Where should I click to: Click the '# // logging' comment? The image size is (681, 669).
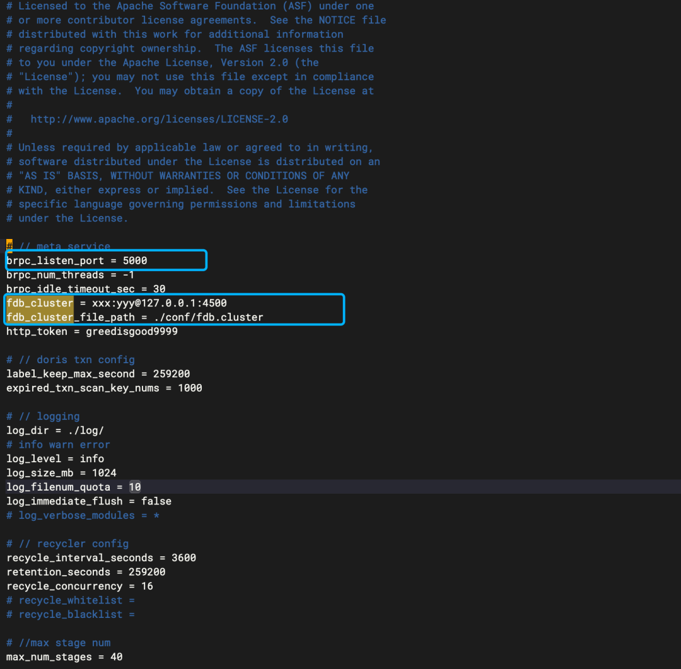(x=43, y=416)
